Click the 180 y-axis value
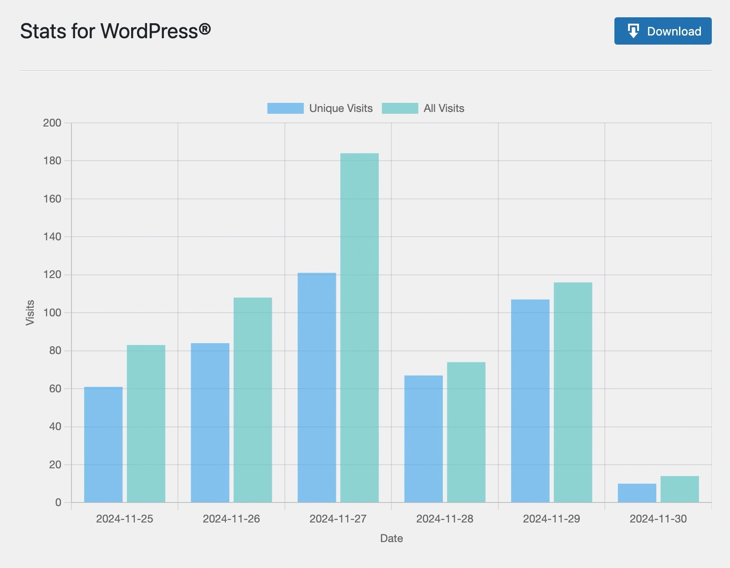 click(52, 161)
